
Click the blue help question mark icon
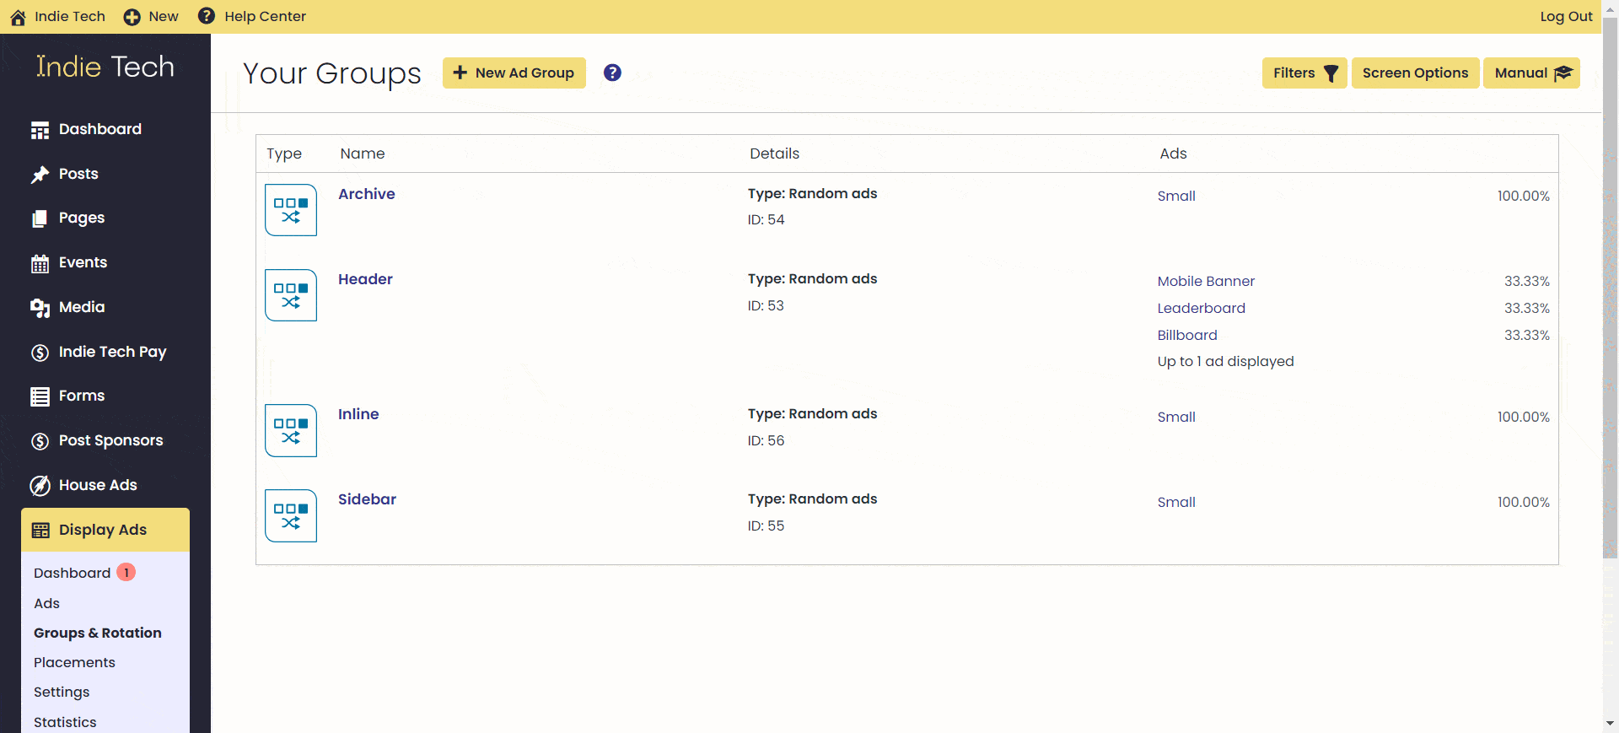click(x=612, y=73)
